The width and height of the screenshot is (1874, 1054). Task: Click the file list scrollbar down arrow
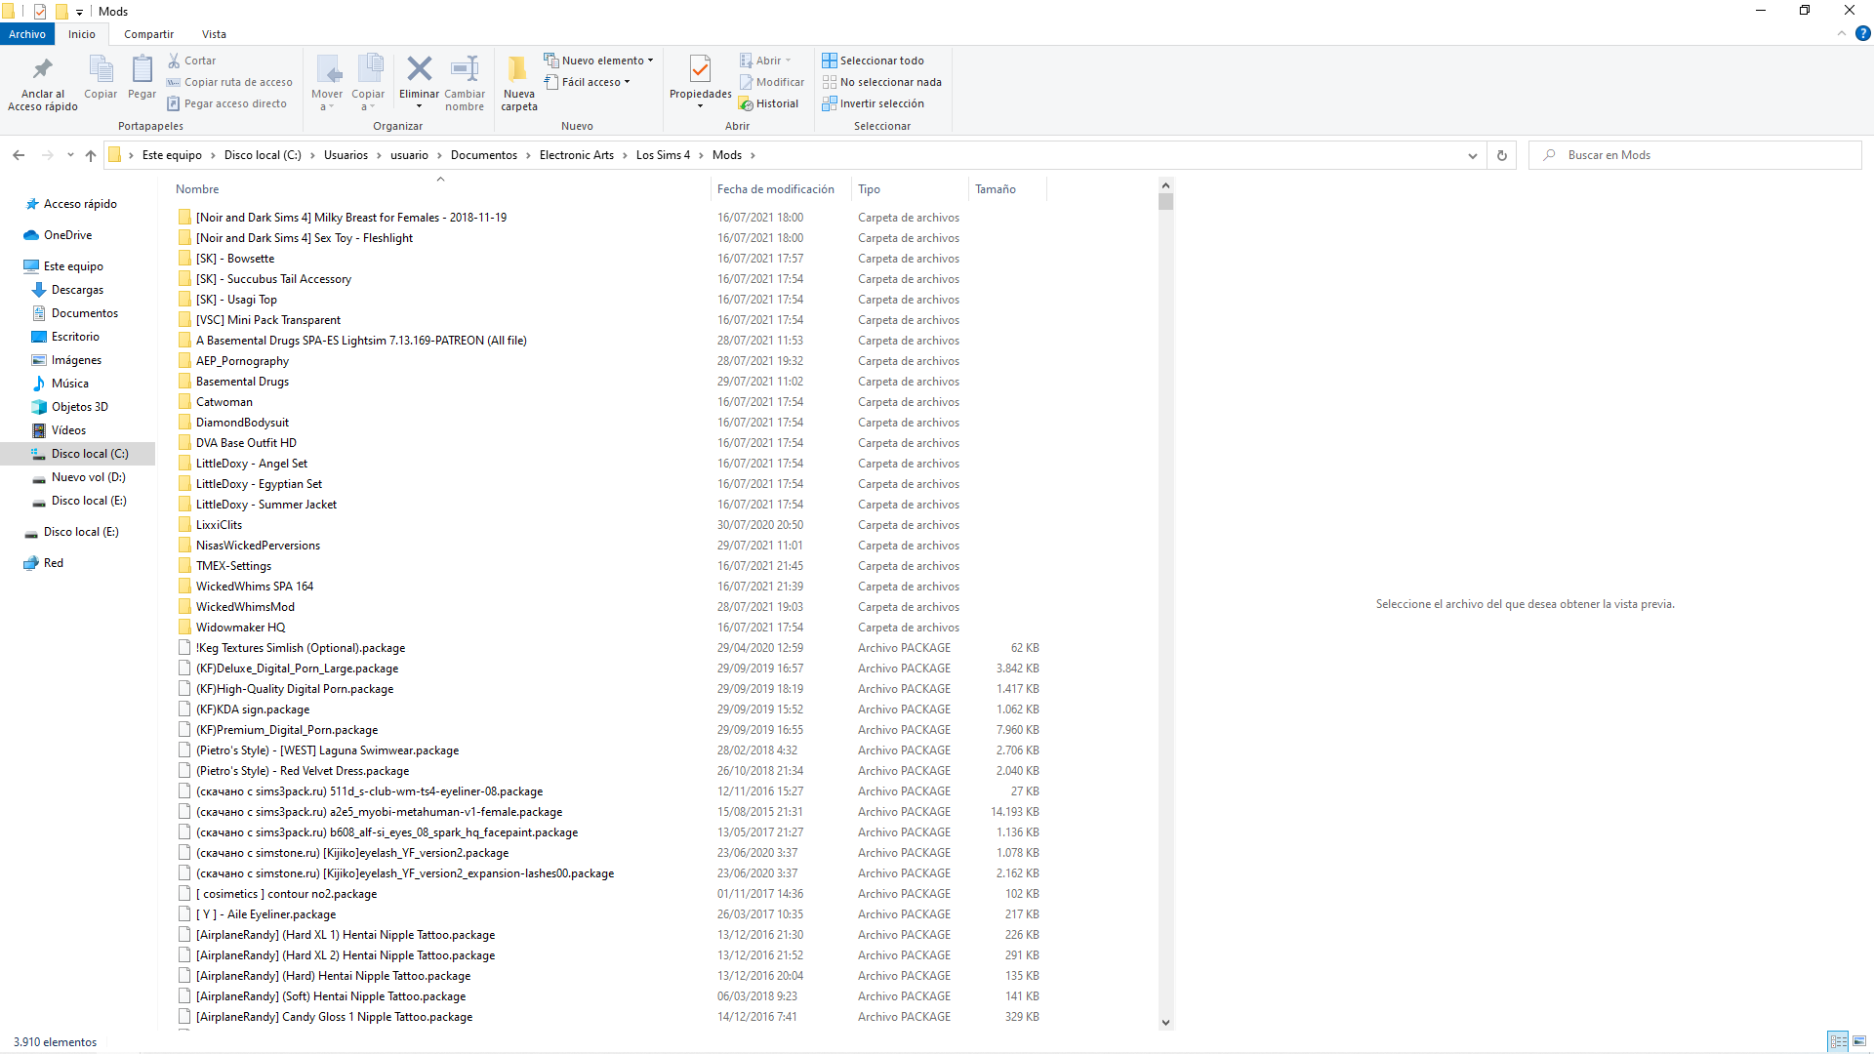[1165, 1023]
